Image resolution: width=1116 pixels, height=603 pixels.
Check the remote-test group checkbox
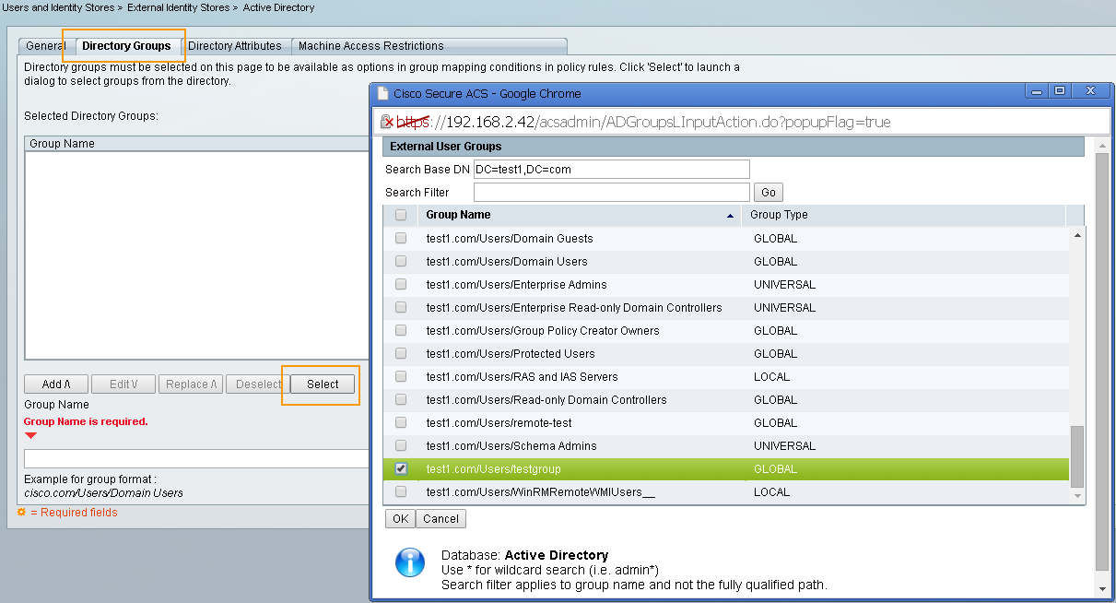[x=401, y=422]
